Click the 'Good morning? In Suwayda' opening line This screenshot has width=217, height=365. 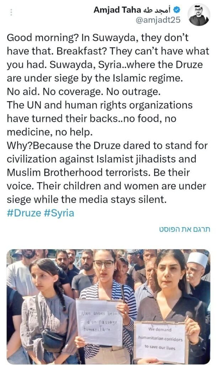[97, 38]
